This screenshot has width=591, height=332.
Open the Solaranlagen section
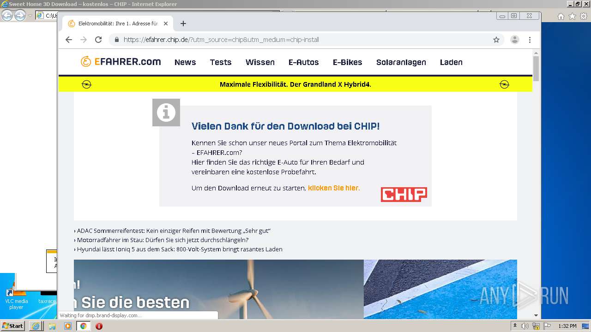(x=401, y=62)
